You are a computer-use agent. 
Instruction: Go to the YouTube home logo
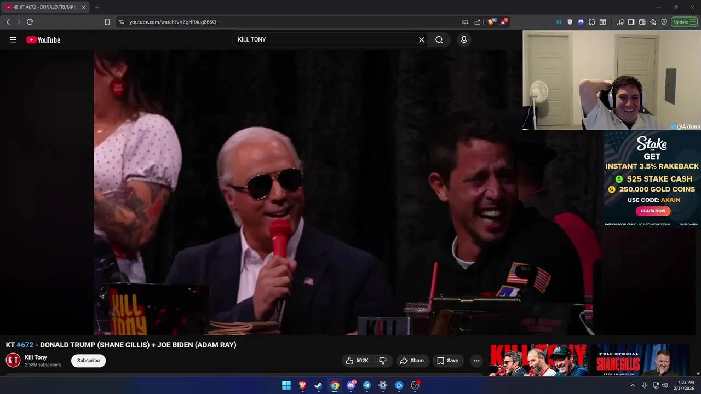[x=43, y=40]
